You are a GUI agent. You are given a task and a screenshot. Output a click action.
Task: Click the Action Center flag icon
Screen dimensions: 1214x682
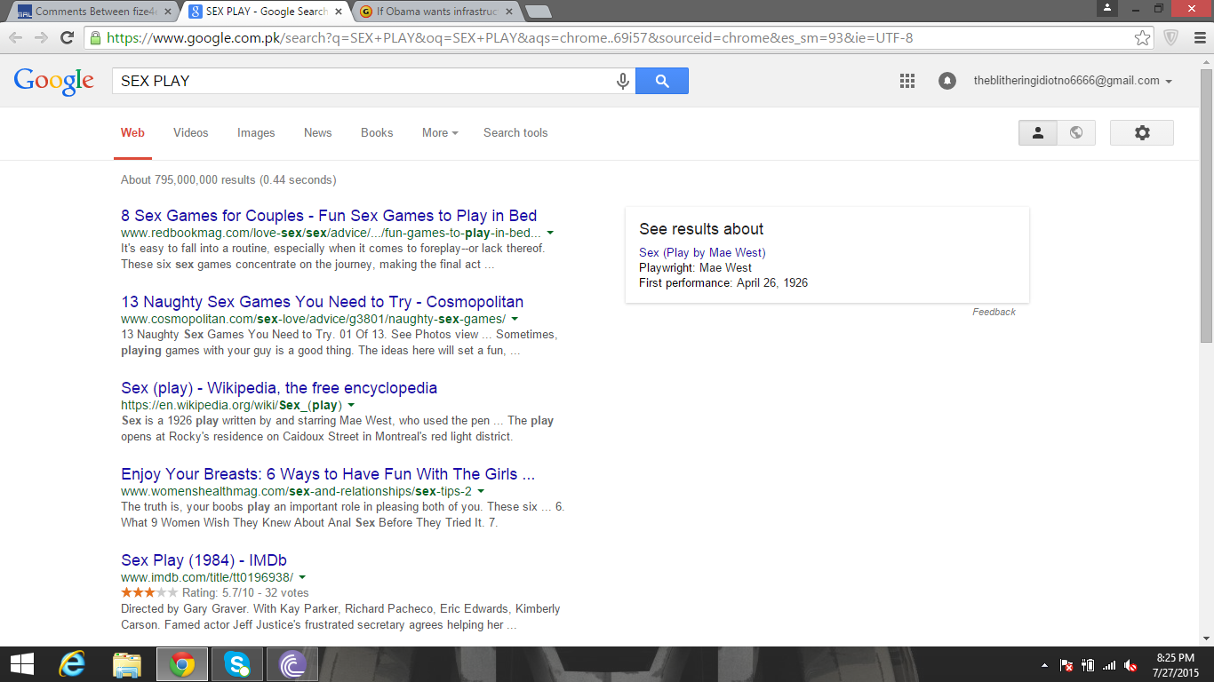(x=1066, y=665)
